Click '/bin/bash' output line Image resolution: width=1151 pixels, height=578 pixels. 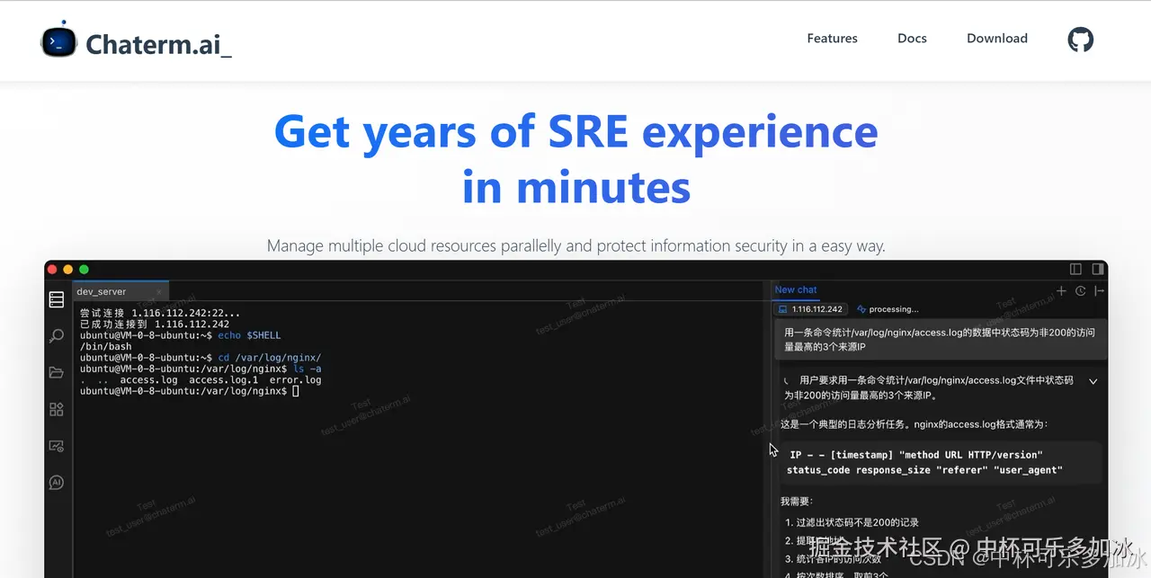pyautogui.click(x=105, y=346)
